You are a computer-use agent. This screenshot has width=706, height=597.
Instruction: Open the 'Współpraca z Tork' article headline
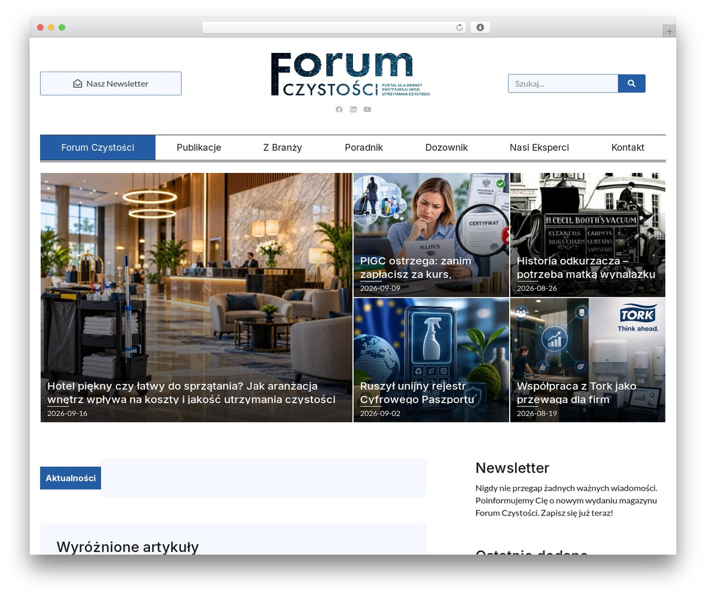pos(576,393)
